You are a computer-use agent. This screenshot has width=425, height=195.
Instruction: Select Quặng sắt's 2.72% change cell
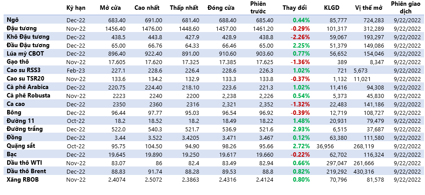pos(301,146)
